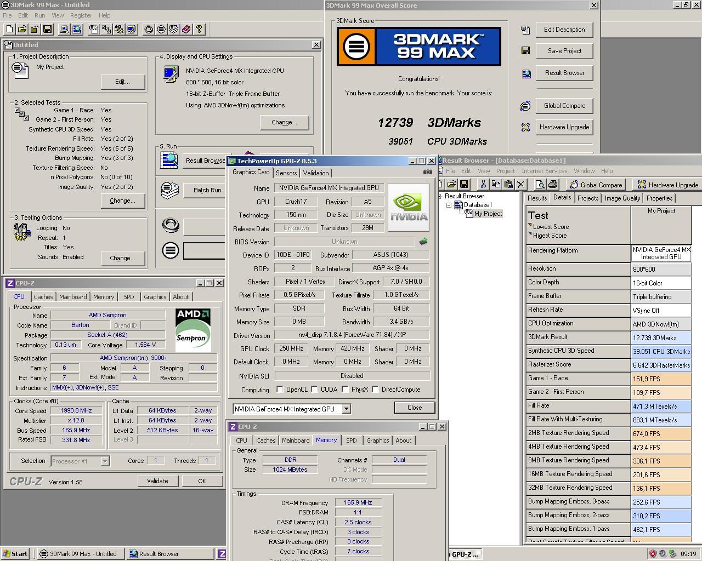Switch to the Properties tab in Result Browser
Screen dimensions: 702x561
click(x=659, y=198)
